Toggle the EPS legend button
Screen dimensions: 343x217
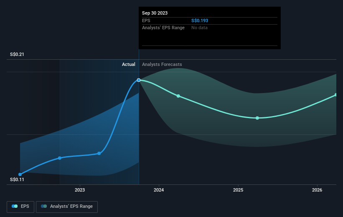[x=20, y=207]
